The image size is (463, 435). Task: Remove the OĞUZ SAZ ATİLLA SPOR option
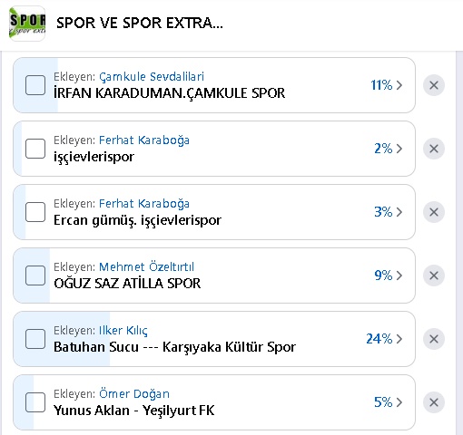click(x=434, y=275)
